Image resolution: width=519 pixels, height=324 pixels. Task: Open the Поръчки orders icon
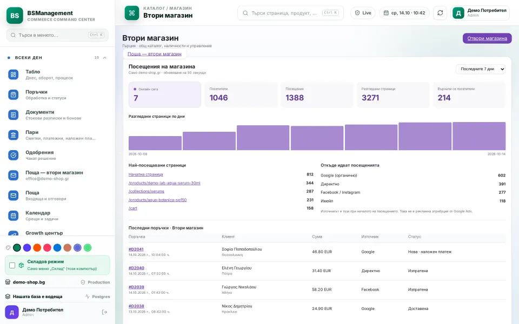click(13, 94)
